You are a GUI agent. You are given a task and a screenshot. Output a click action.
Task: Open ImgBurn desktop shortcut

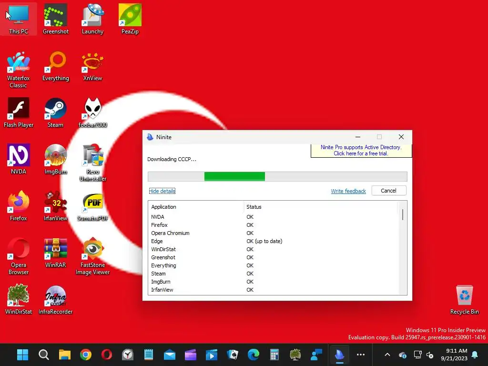56,159
